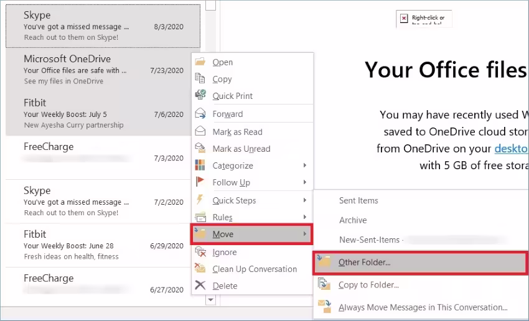Click the message list scroll down arrow
This screenshot has width=529, height=321.
pyautogui.click(x=210, y=300)
